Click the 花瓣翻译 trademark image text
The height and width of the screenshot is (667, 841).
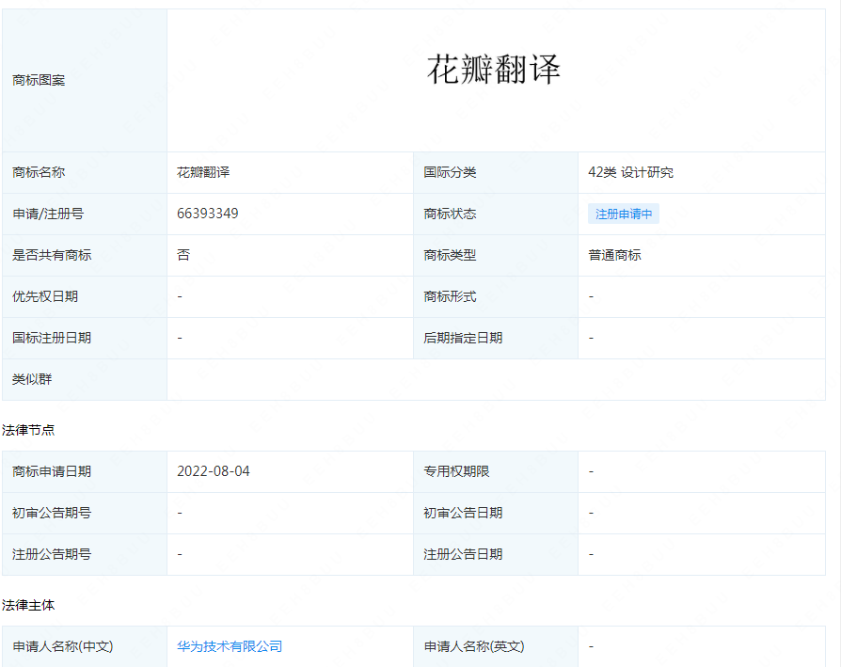[494, 70]
